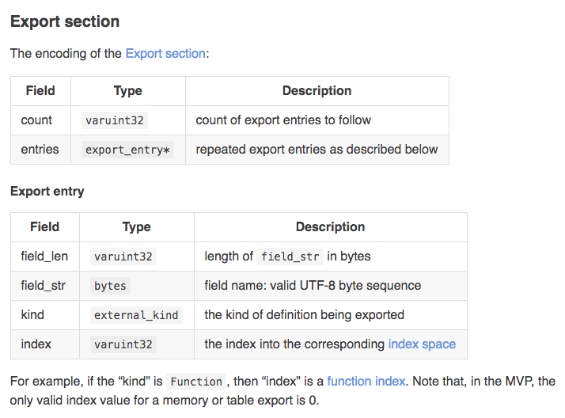
Task: Click "count of export entries to follow" text
Action: click(283, 120)
